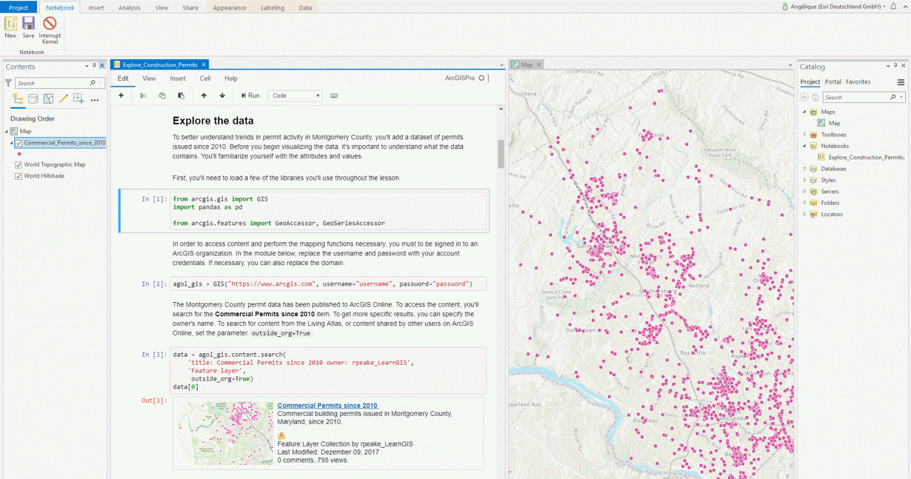This screenshot has width=911, height=479.
Task: Switch to Insert ribbon tab
Action: (96, 8)
